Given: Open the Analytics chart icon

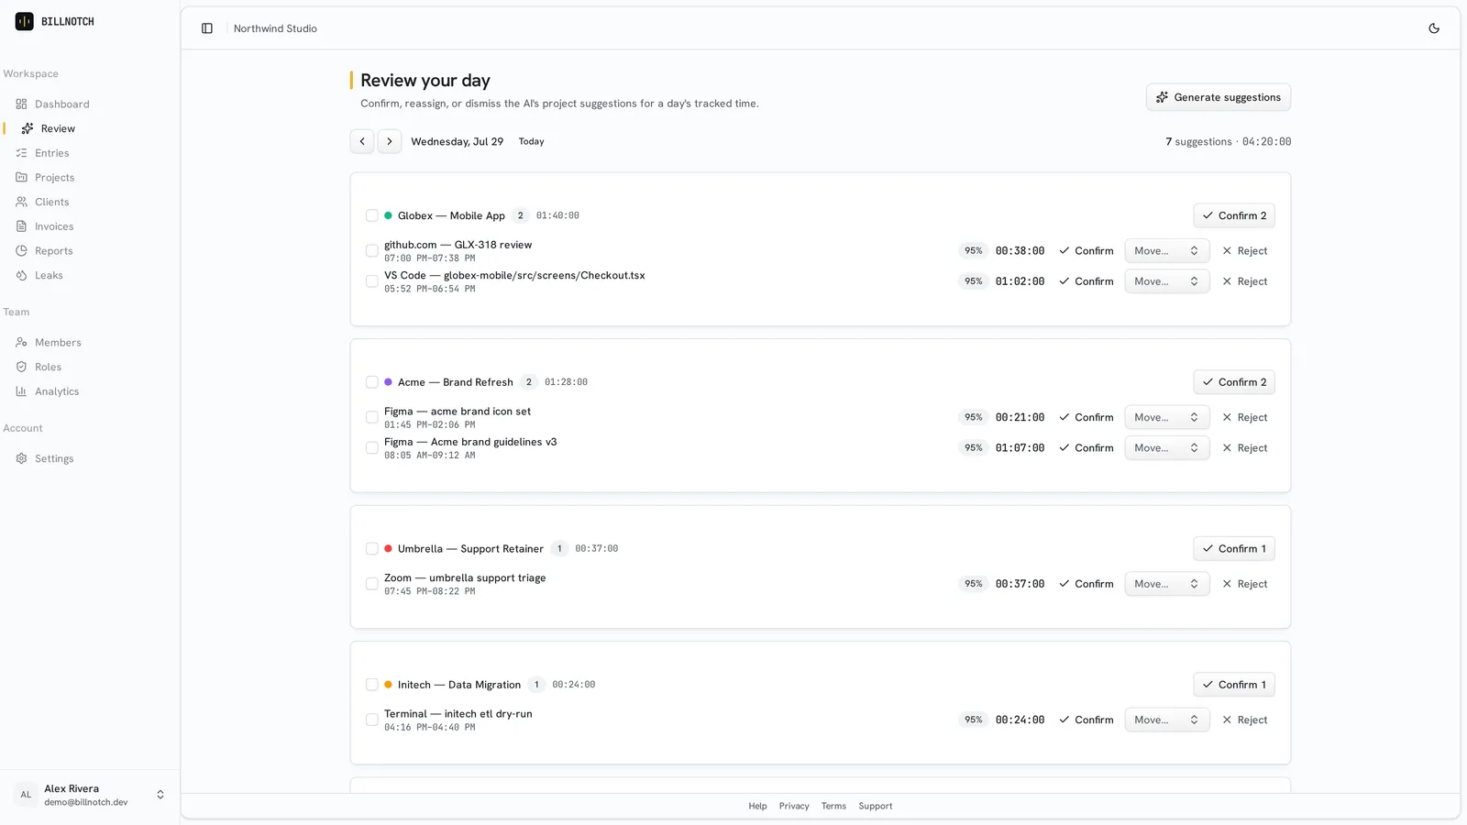Looking at the screenshot, I should [x=21, y=391].
